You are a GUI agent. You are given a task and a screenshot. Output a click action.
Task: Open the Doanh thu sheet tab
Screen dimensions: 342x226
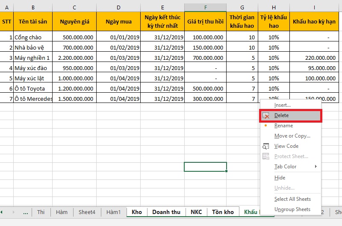click(x=166, y=212)
